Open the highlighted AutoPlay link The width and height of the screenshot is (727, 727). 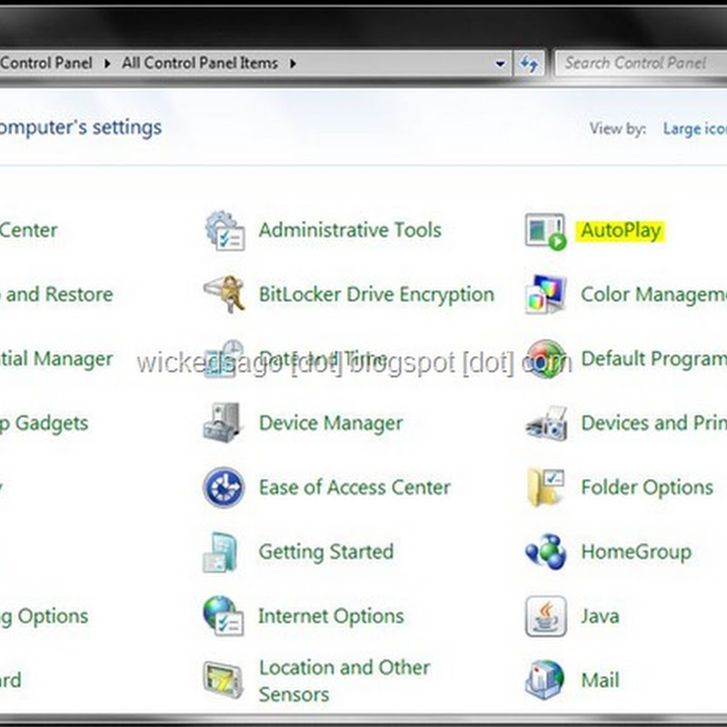(621, 231)
